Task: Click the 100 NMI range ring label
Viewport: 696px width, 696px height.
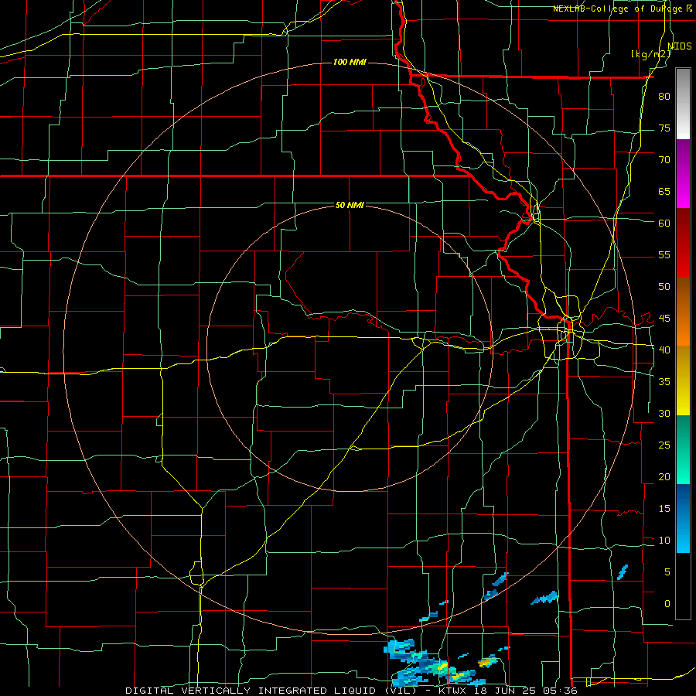Action: pyautogui.click(x=350, y=62)
